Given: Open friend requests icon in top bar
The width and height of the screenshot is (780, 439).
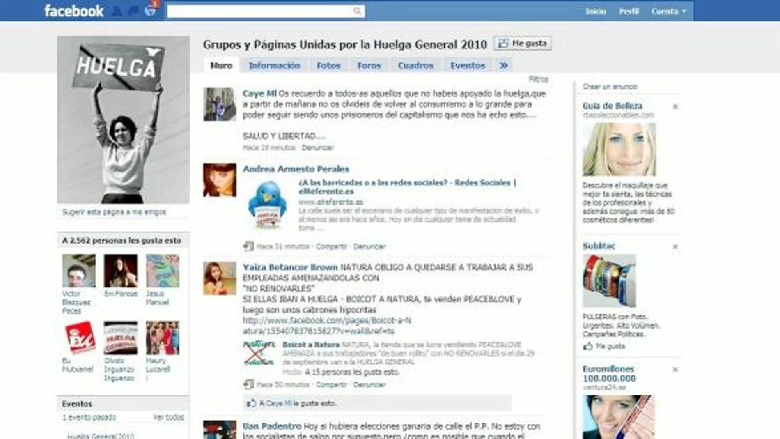Looking at the screenshot, I should (x=117, y=11).
